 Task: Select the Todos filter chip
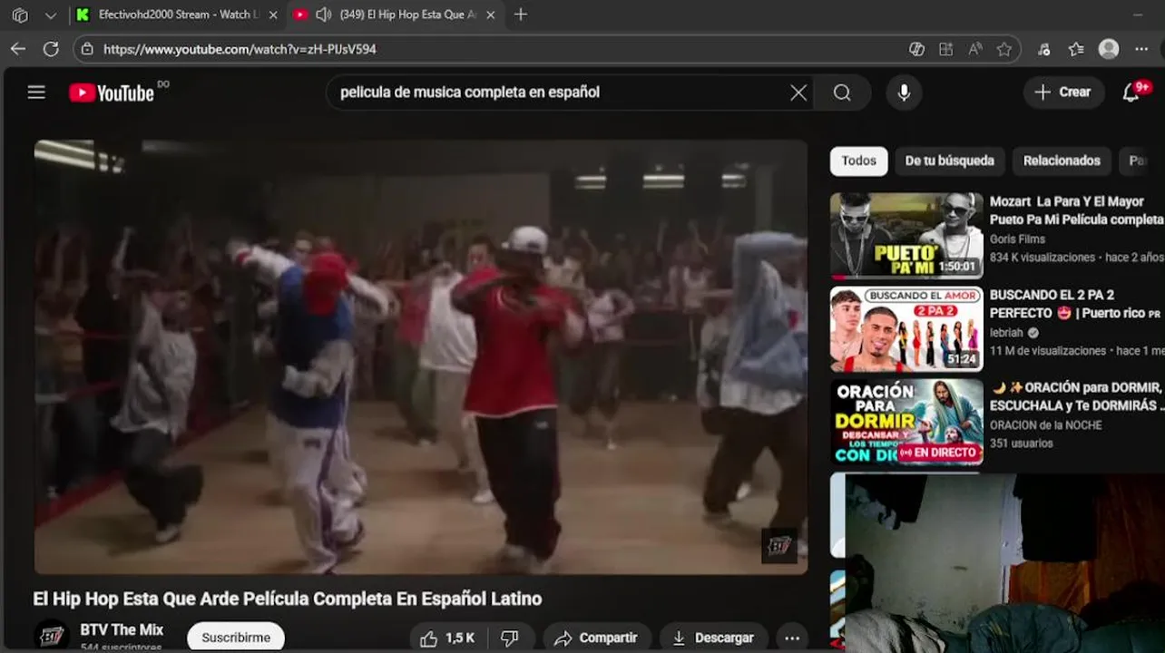[x=858, y=161]
